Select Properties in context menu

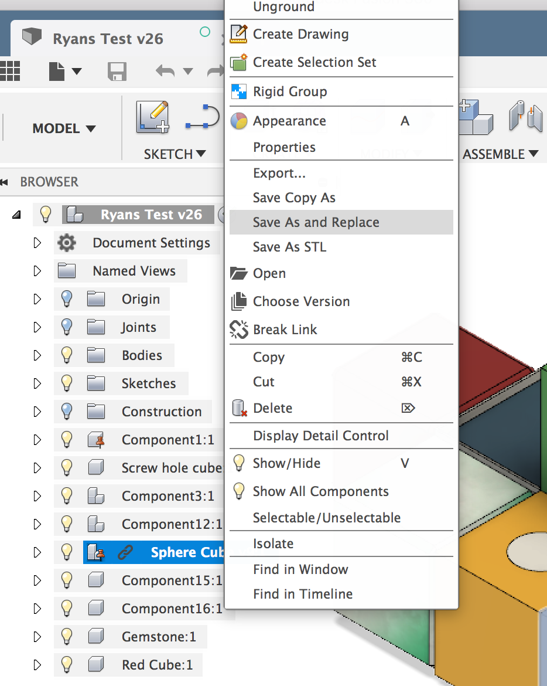(x=341, y=147)
